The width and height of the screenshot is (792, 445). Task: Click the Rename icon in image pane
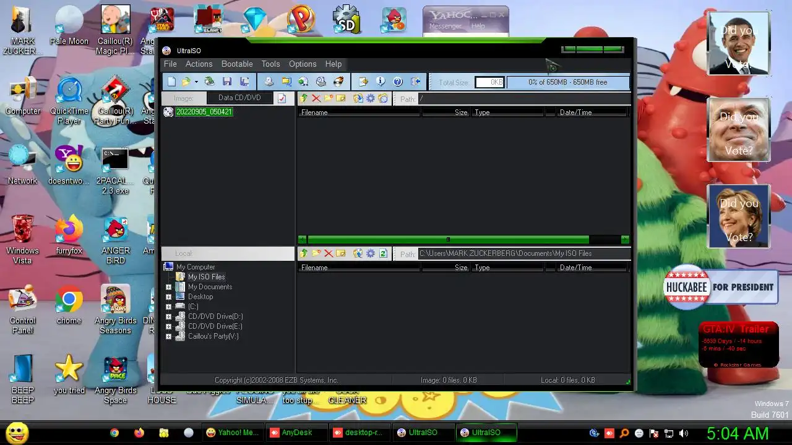[340, 98]
